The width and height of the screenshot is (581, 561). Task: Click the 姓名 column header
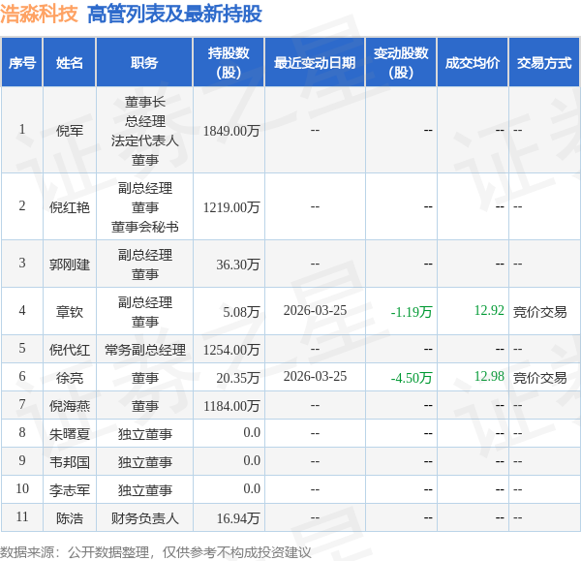point(70,63)
